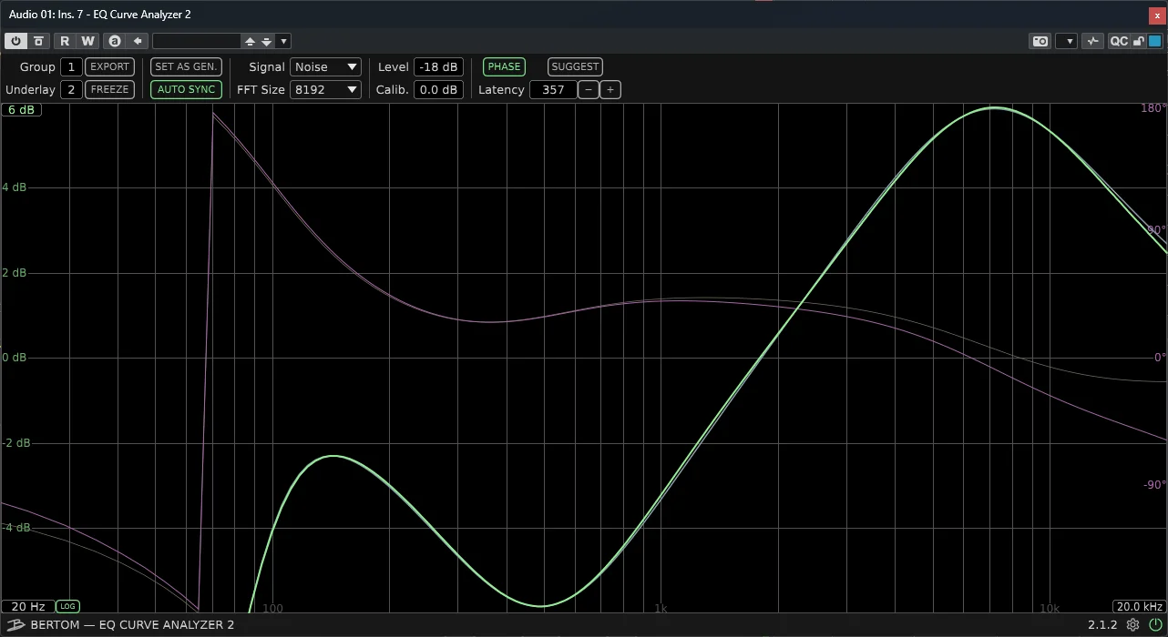
Task: Click the 20.0 kHz maximum frequency box
Action: [1139, 606]
